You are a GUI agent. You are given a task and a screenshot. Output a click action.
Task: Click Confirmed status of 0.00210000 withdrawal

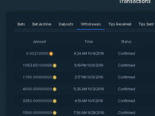(126, 53)
